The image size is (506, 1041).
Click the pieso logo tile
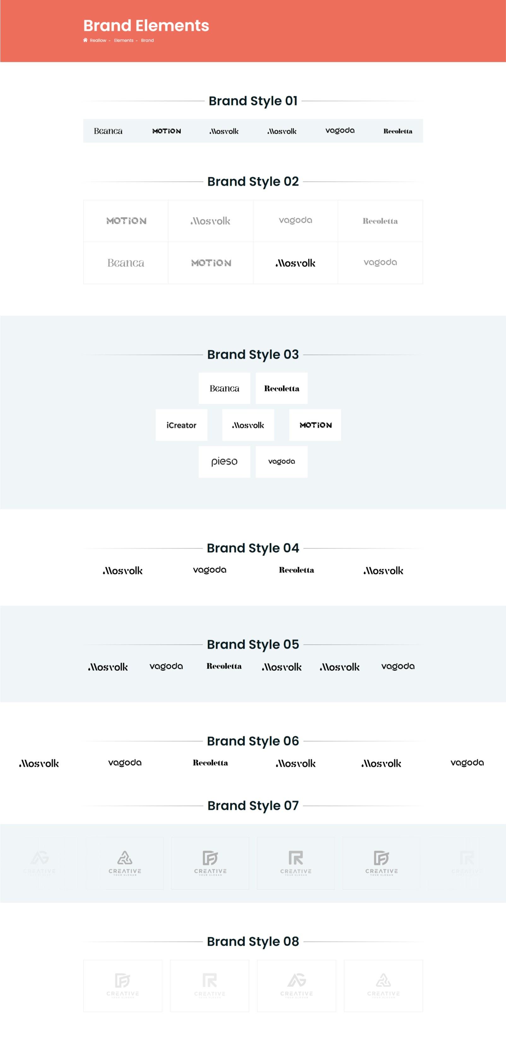(x=224, y=462)
